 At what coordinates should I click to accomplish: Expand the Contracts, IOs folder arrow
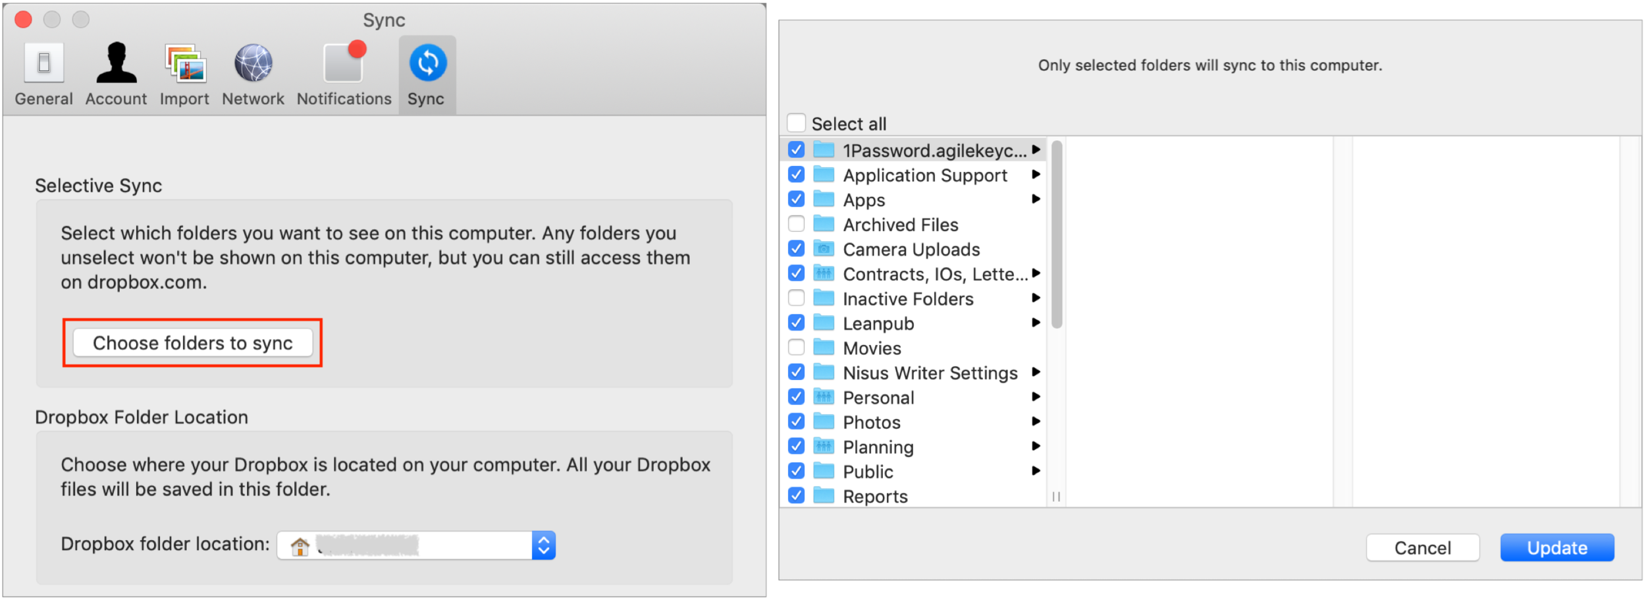pos(1036,273)
